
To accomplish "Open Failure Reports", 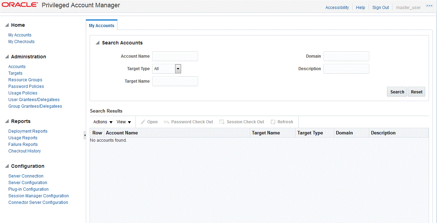I will 23,144.
